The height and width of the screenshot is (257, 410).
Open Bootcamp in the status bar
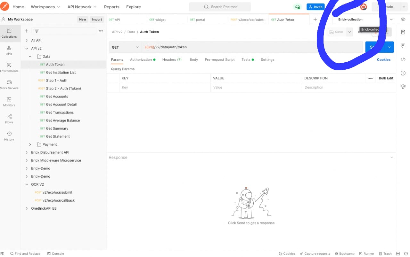pos(344,253)
